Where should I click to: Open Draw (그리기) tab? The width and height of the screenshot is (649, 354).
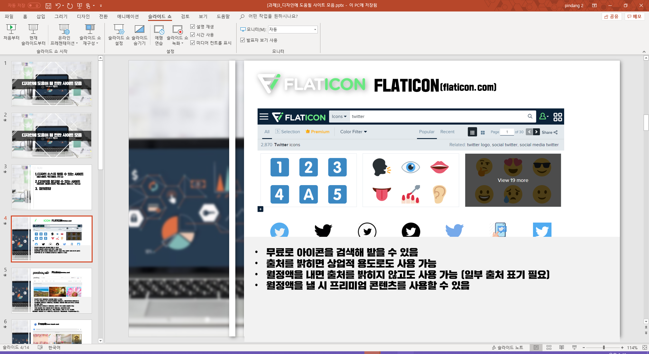coord(61,17)
